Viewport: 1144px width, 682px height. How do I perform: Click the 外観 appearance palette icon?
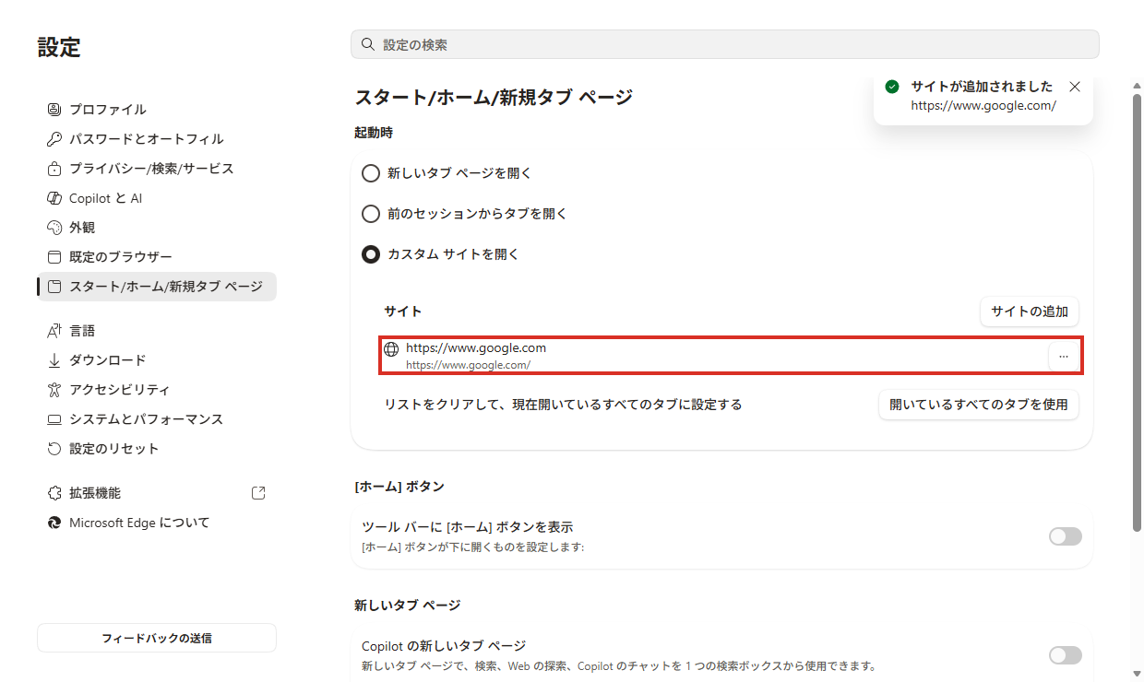coord(54,228)
